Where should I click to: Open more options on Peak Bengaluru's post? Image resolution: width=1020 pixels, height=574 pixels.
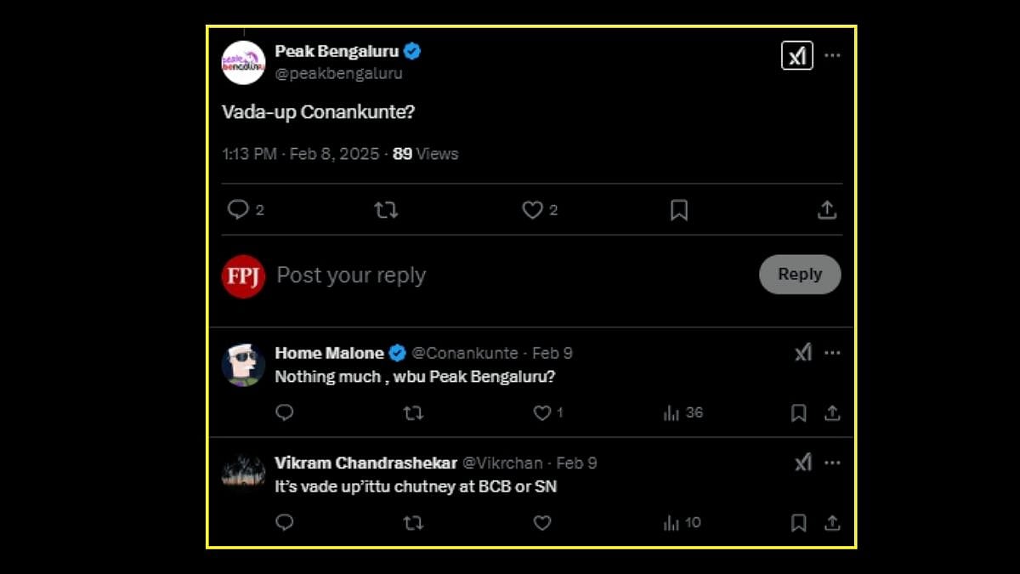[x=832, y=56]
